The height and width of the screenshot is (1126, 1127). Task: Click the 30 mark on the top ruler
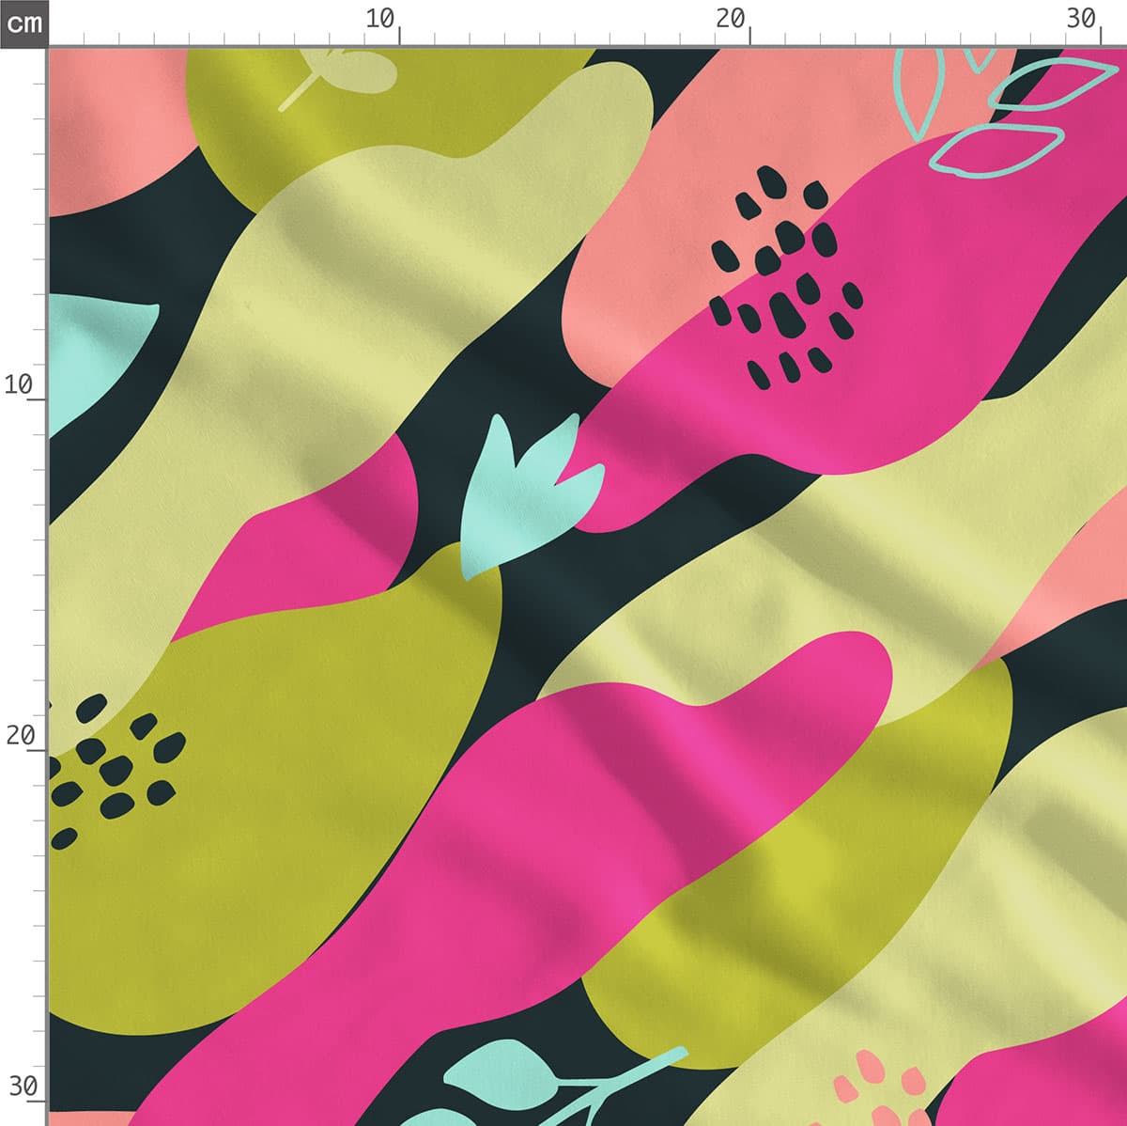coord(1081,19)
